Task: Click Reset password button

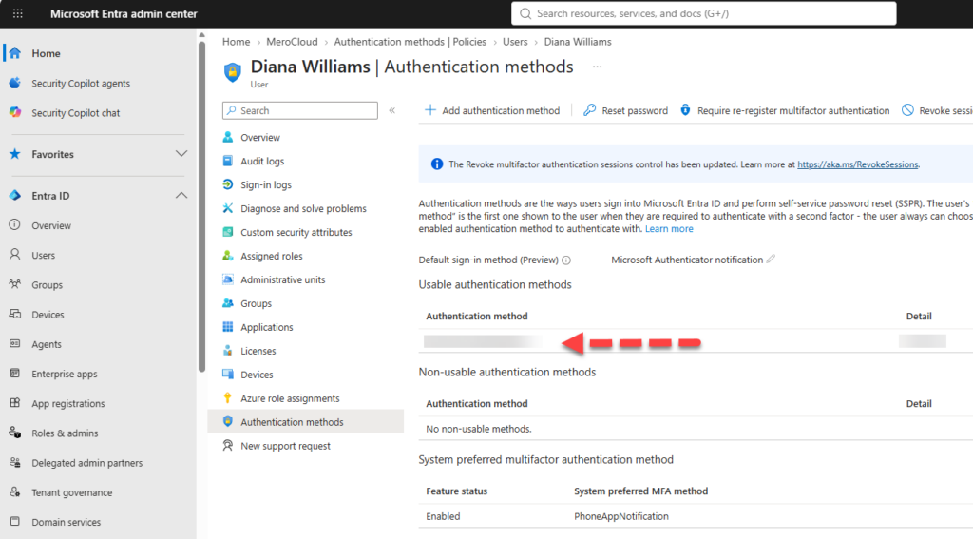Action: (x=625, y=110)
